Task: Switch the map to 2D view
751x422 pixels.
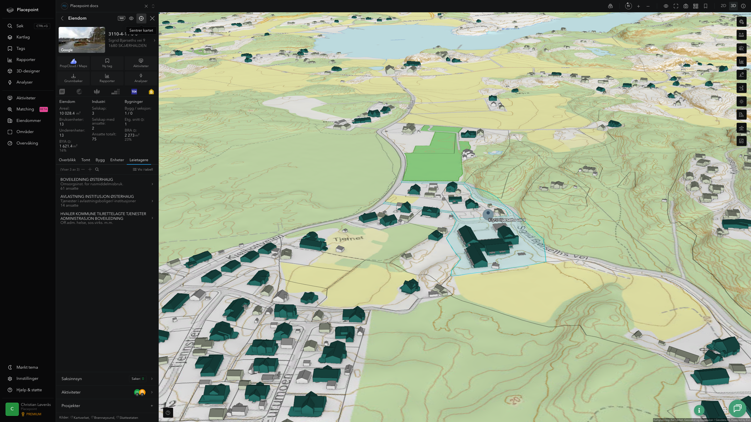Action: coord(723,6)
